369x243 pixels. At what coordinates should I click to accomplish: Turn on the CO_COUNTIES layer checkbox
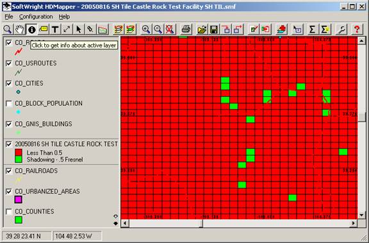click(x=9, y=212)
